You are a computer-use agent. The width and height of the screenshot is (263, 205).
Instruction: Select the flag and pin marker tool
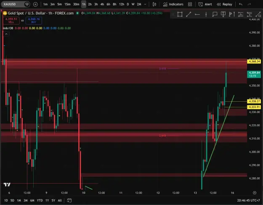coord(232,14)
